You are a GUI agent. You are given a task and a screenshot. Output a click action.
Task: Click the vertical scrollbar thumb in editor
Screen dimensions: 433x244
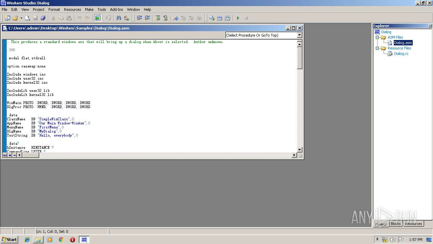[299, 58]
